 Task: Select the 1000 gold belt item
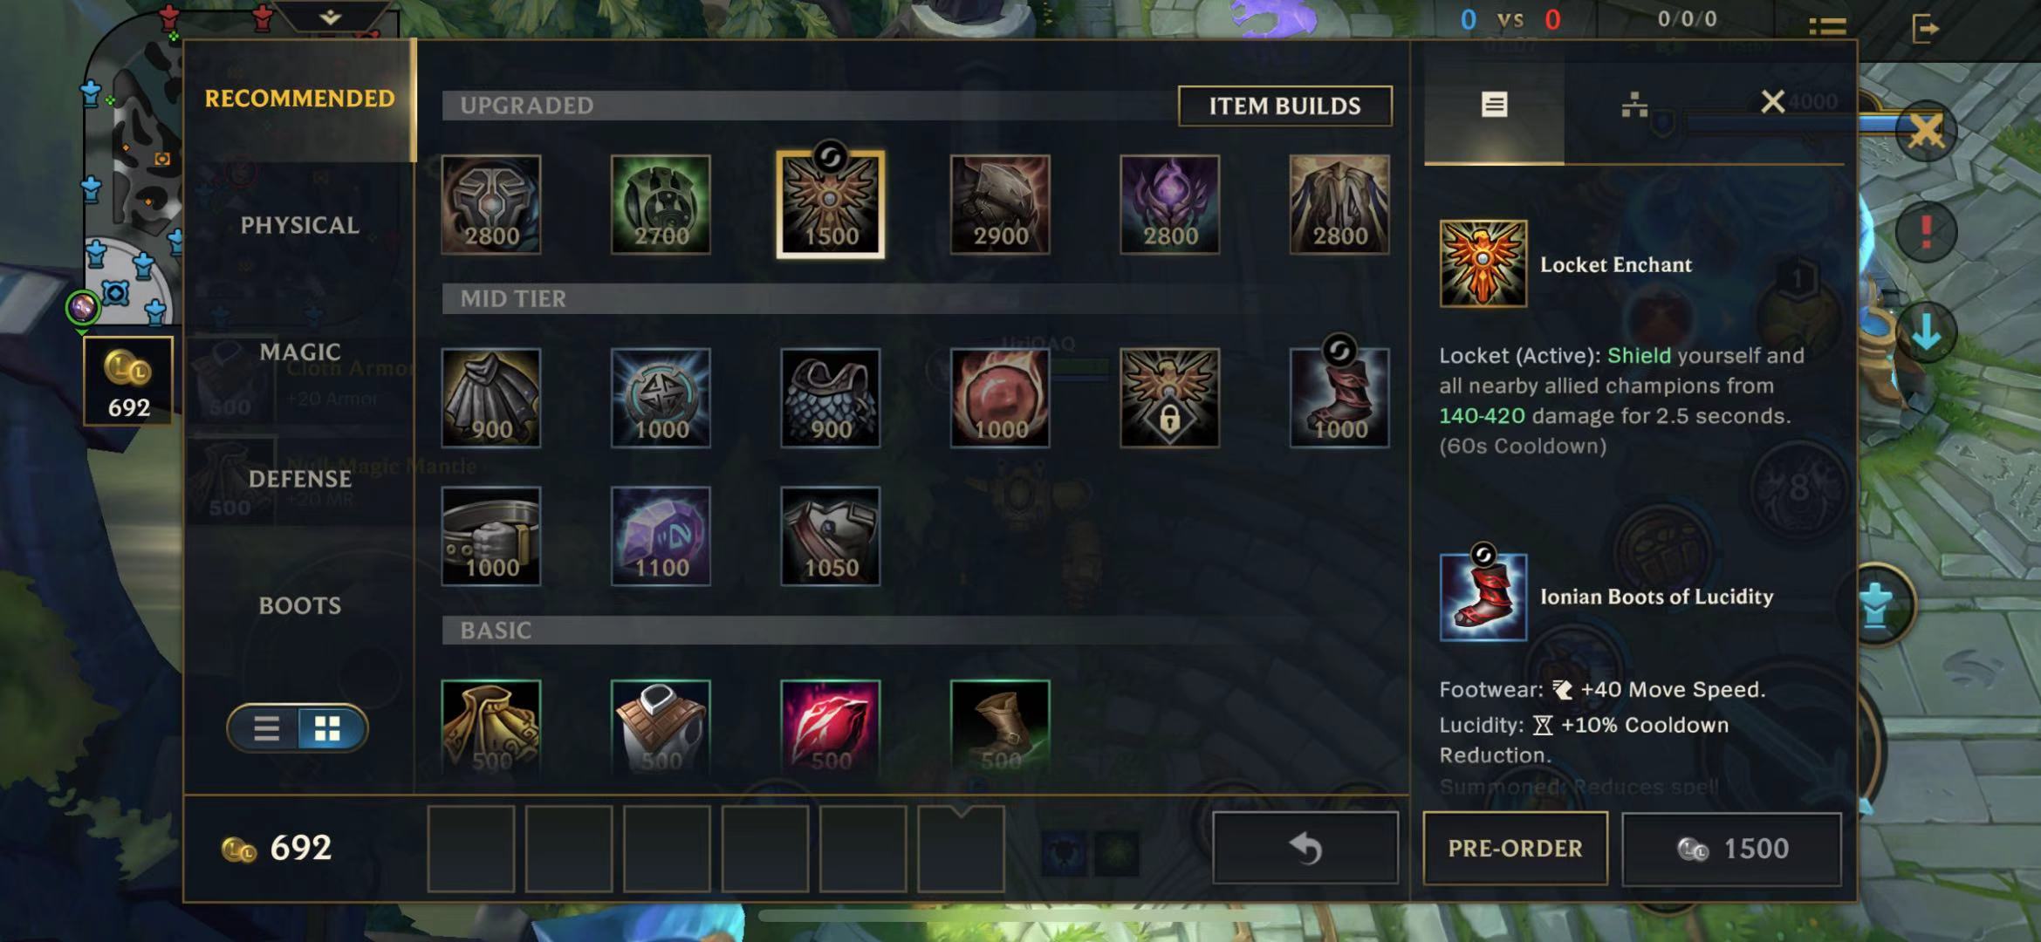(x=490, y=536)
